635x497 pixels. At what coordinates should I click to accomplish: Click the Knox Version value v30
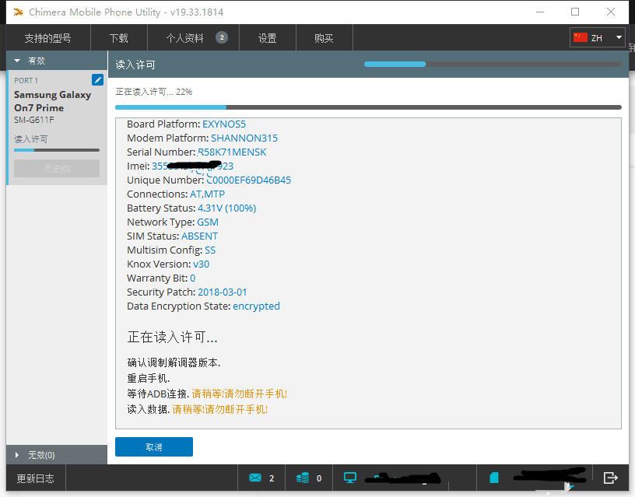[202, 264]
